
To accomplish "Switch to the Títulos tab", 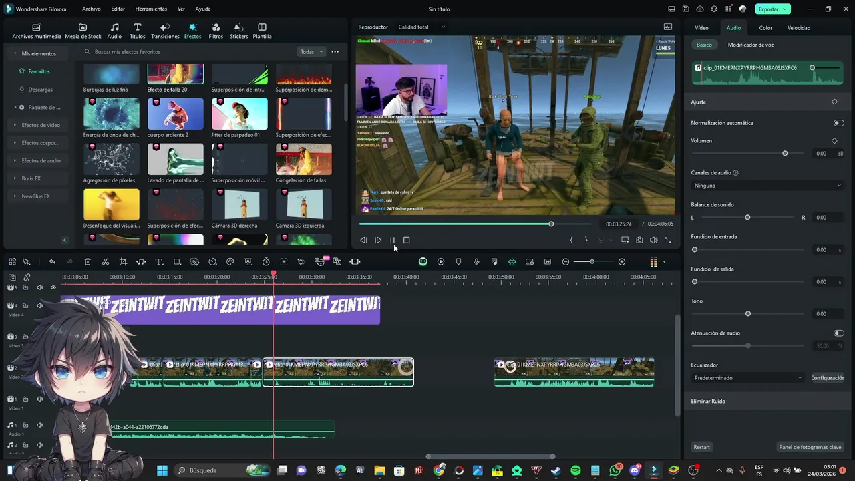I will point(137,31).
